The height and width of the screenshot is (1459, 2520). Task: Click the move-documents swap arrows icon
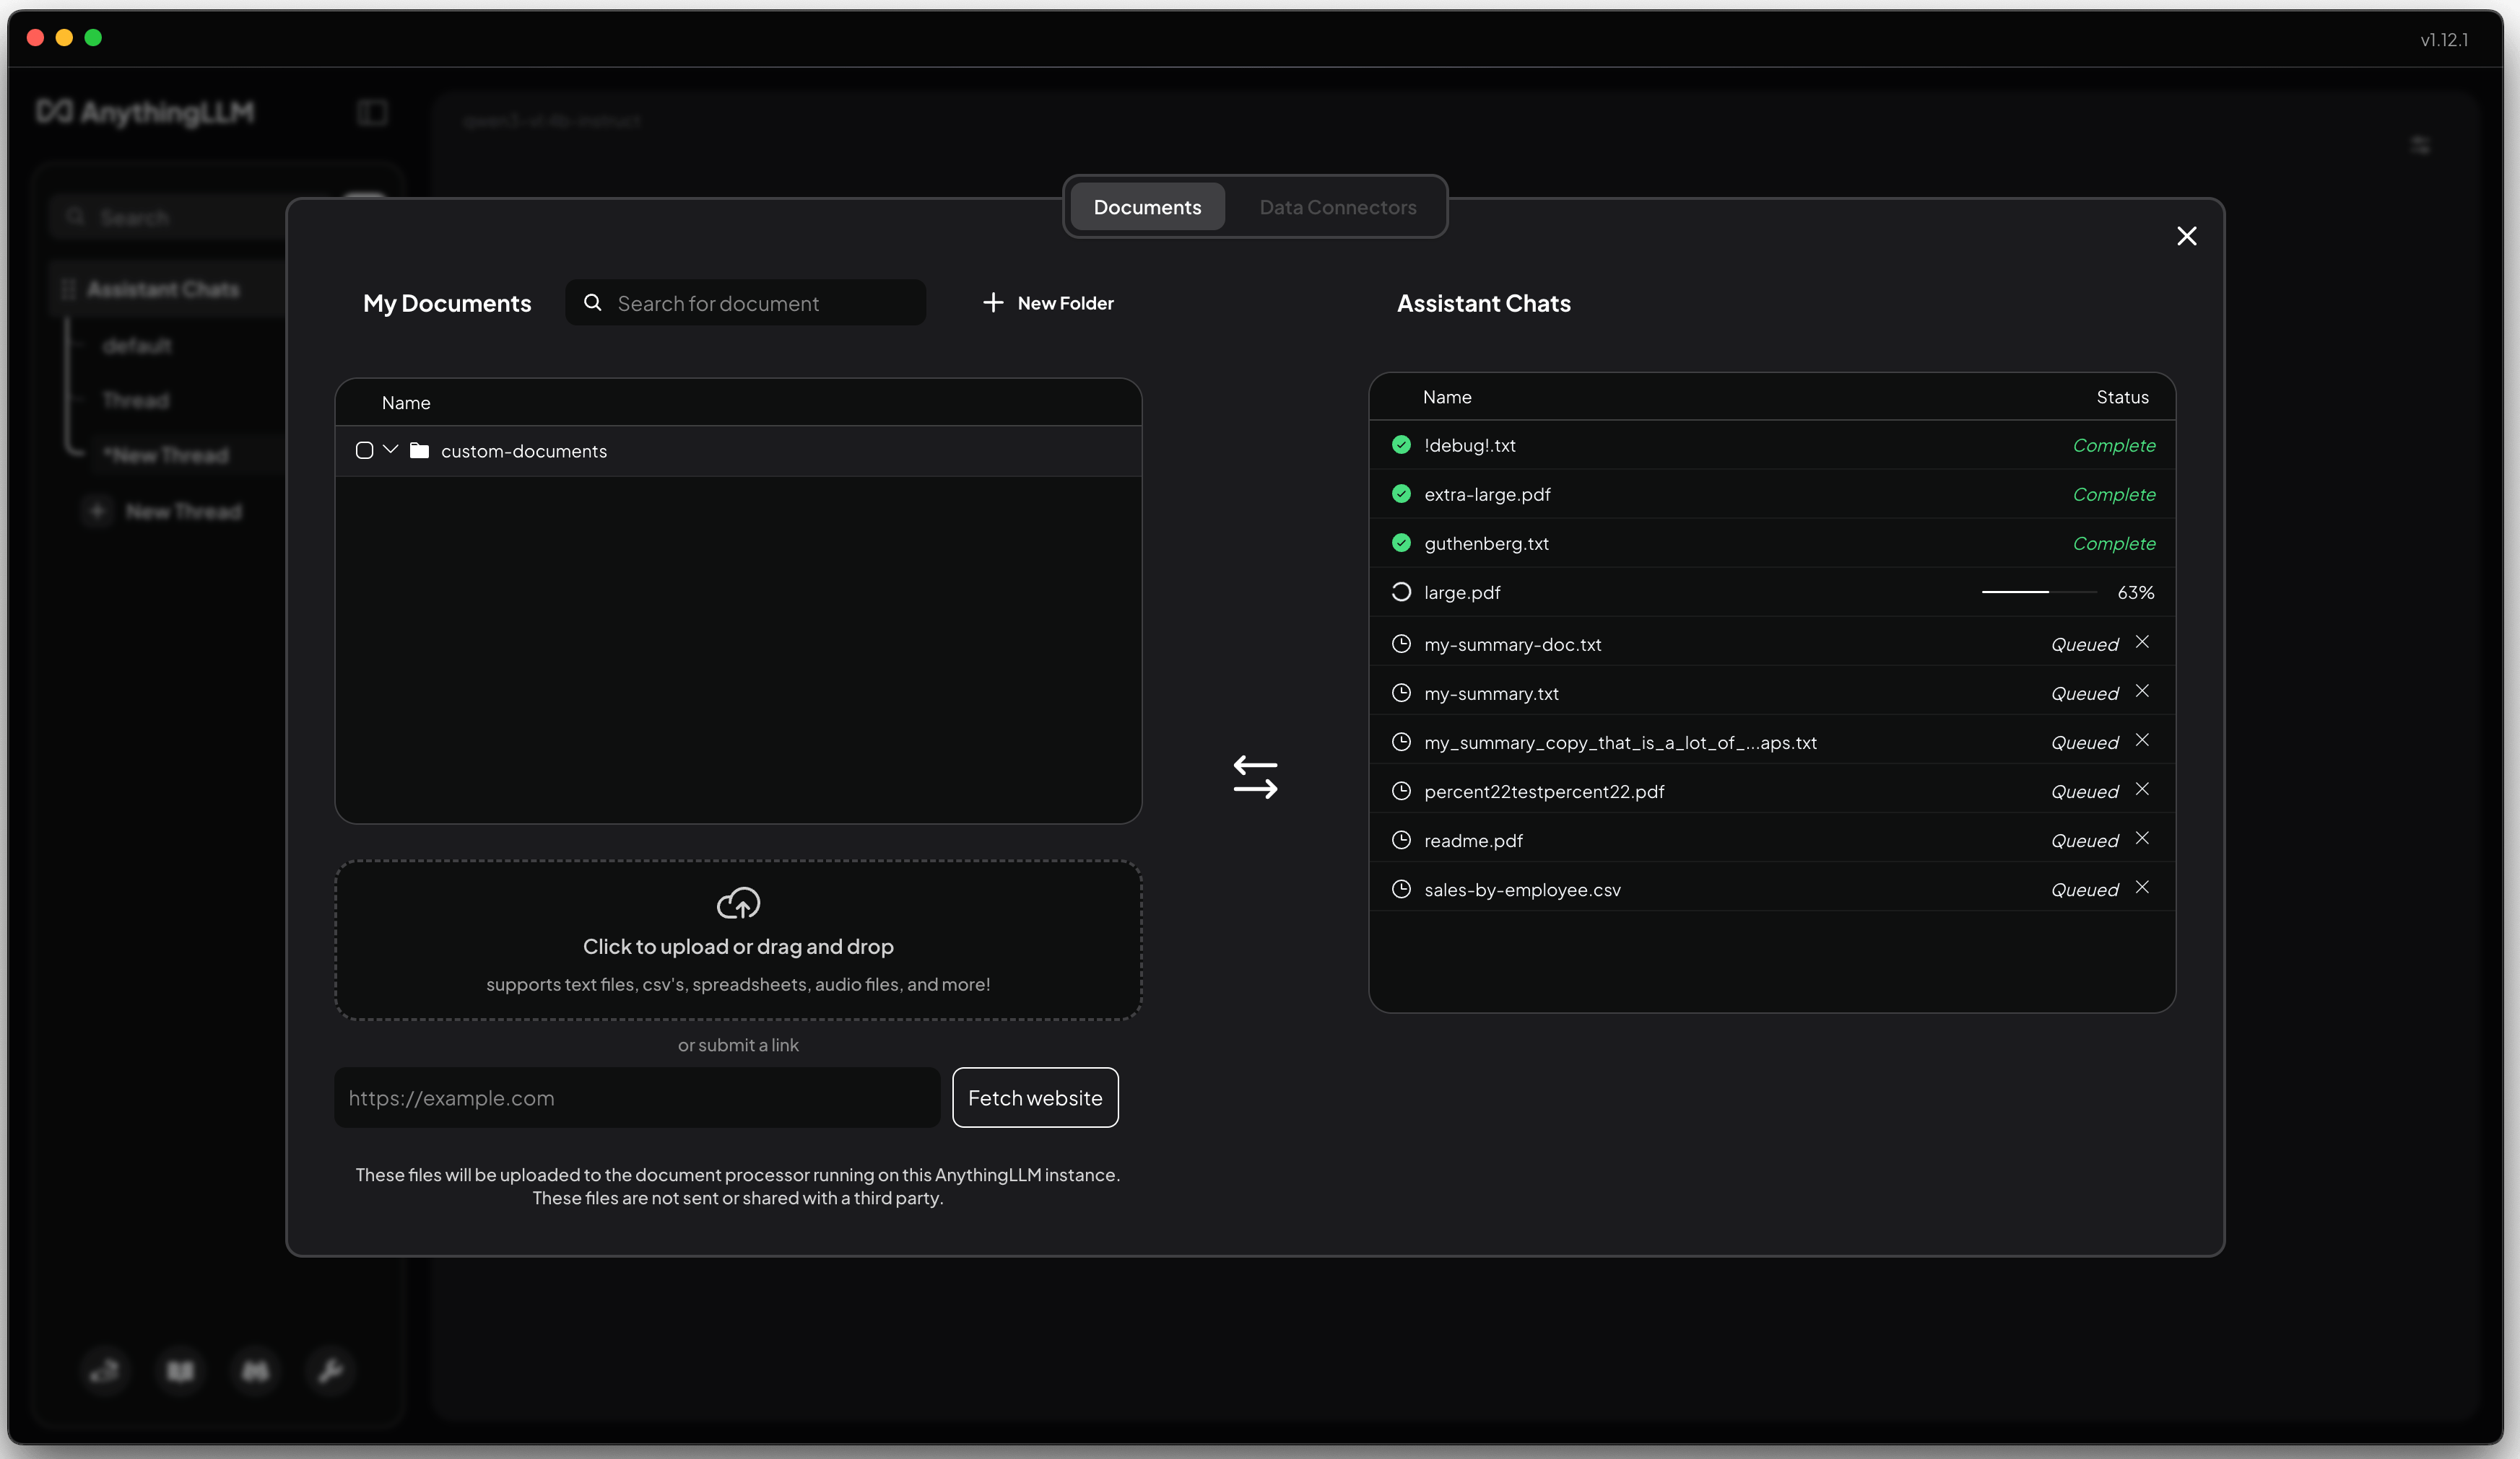(1255, 776)
